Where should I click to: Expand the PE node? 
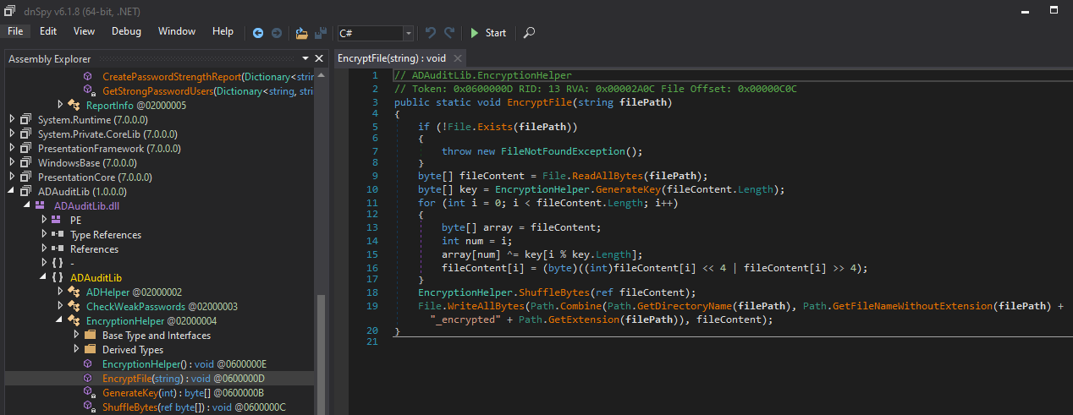coord(44,220)
